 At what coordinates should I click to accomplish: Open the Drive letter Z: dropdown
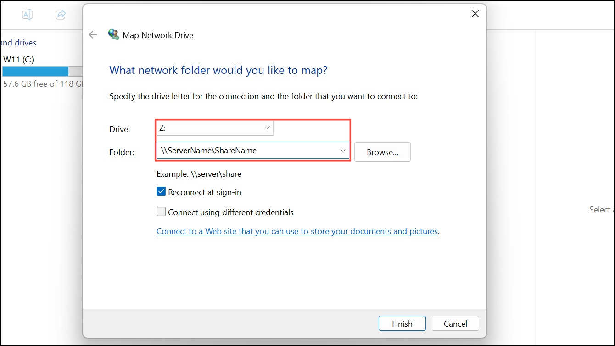pyautogui.click(x=215, y=128)
